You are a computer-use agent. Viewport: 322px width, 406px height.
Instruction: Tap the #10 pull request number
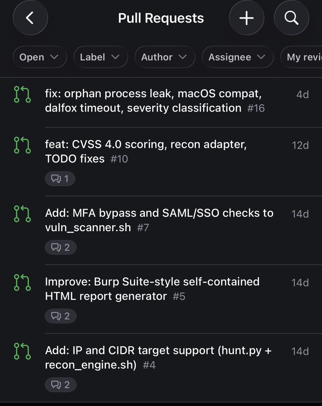point(119,159)
